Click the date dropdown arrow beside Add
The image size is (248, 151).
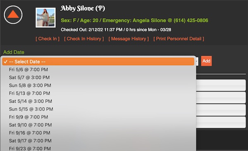pos(197,61)
